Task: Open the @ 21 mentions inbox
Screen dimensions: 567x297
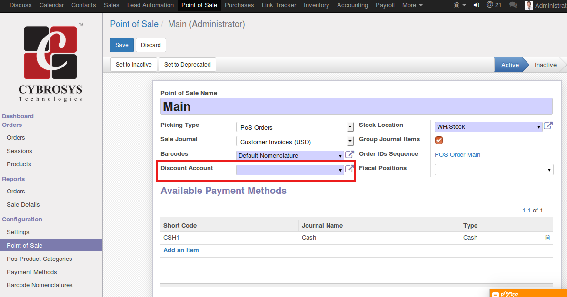Action: point(494,5)
